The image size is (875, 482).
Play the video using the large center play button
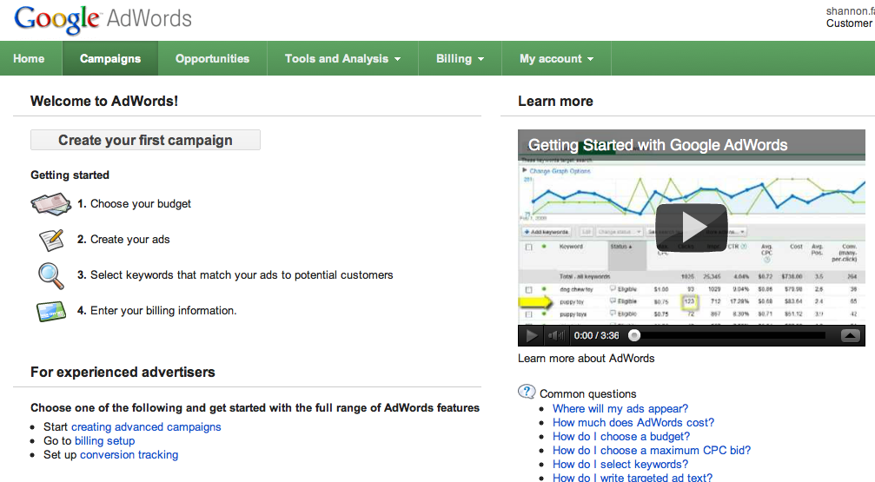click(x=692, y=228)
